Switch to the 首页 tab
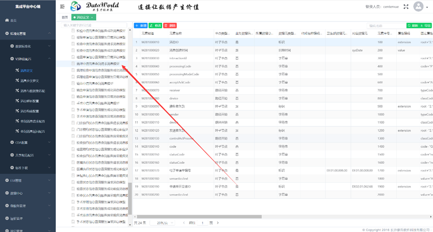 point(65,17)
